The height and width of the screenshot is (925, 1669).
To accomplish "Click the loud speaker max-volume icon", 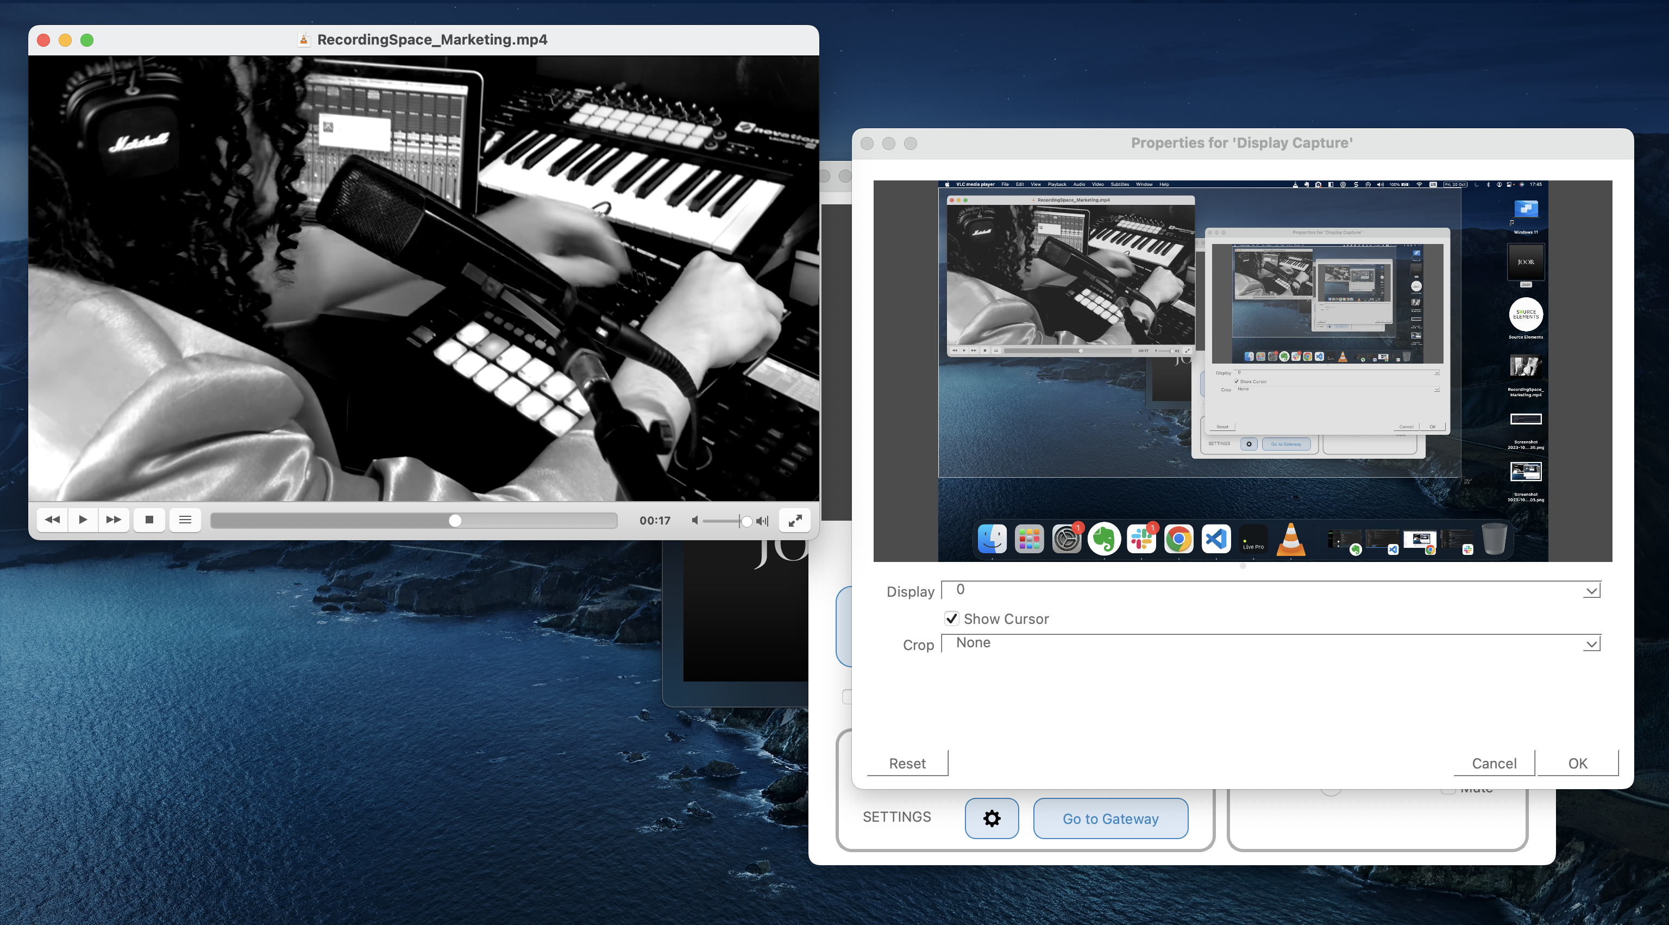I will coord(763,521).
